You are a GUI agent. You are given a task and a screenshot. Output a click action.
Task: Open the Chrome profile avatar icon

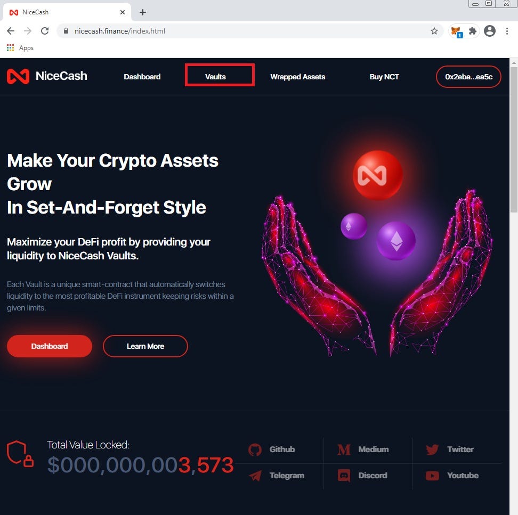490,31
